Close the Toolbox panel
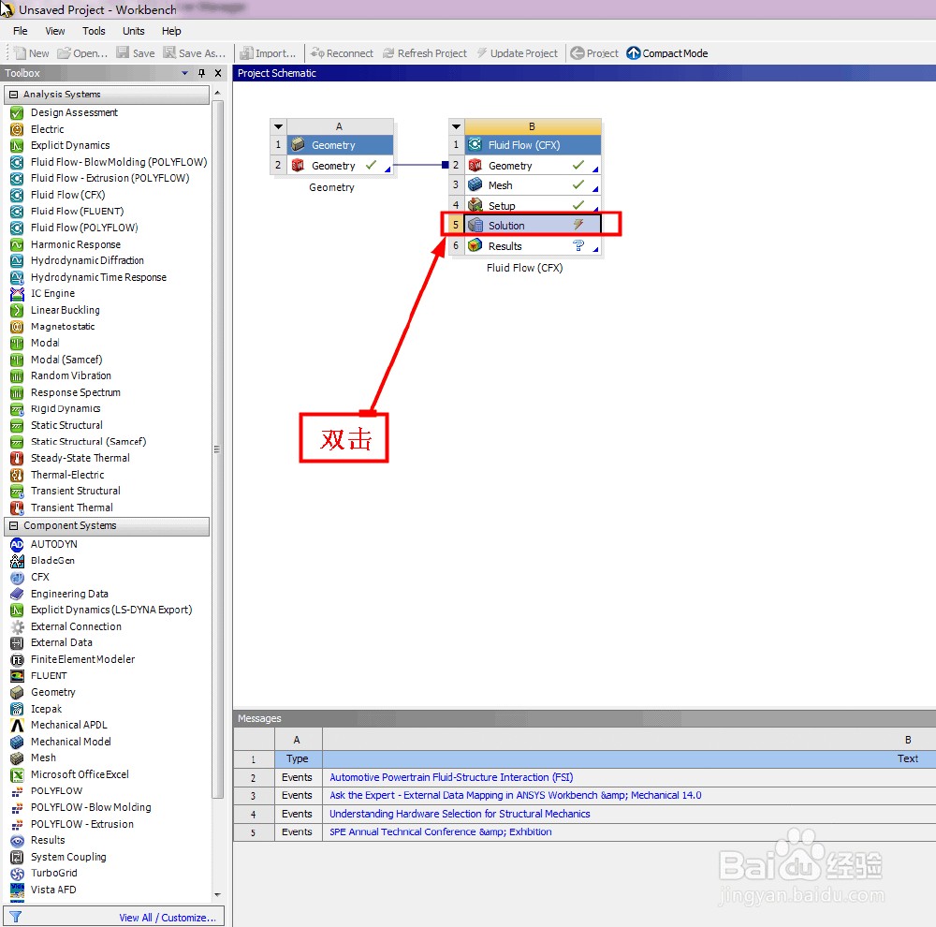 (218, 73)
